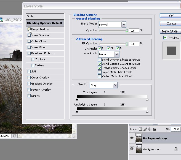Click the lock transparent pixels icon

point(140,129)
